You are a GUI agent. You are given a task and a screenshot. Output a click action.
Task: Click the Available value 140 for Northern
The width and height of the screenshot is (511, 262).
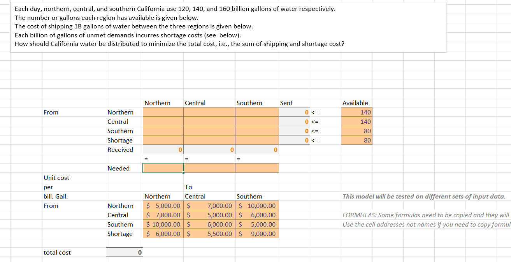point(356,112)
